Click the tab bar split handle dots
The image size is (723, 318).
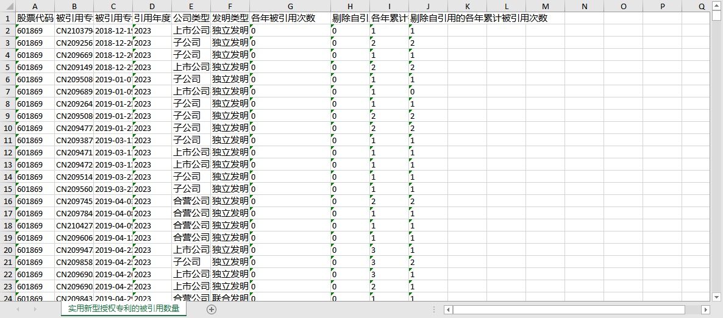point(433,309)
